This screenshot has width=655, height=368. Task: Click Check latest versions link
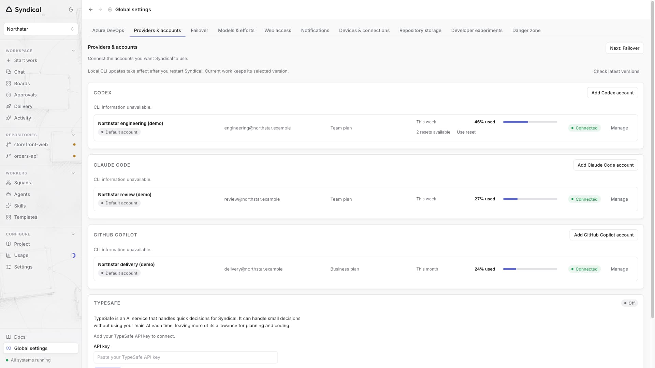(616, 71)
